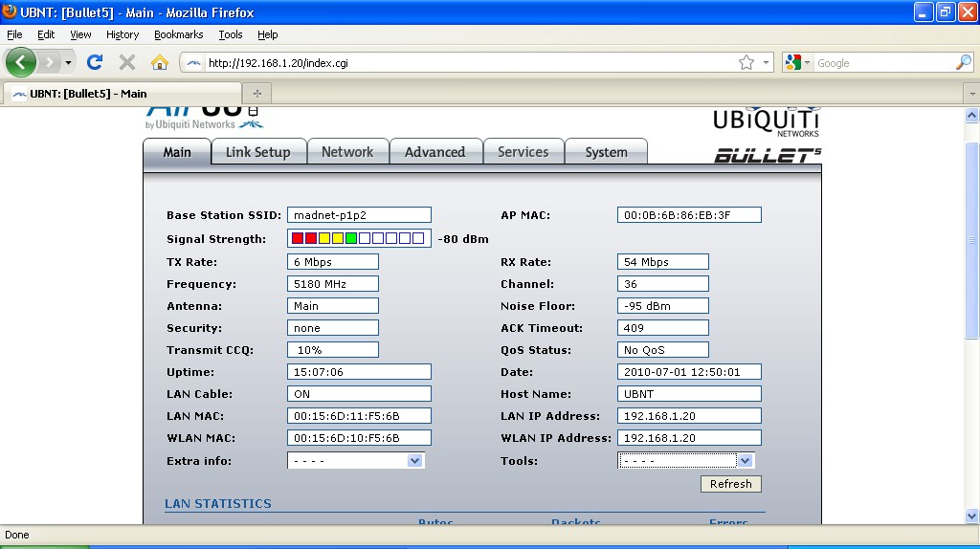Click site favicon in address bar
The width and height of the screenshot is (980, 549).
[193, 62]
